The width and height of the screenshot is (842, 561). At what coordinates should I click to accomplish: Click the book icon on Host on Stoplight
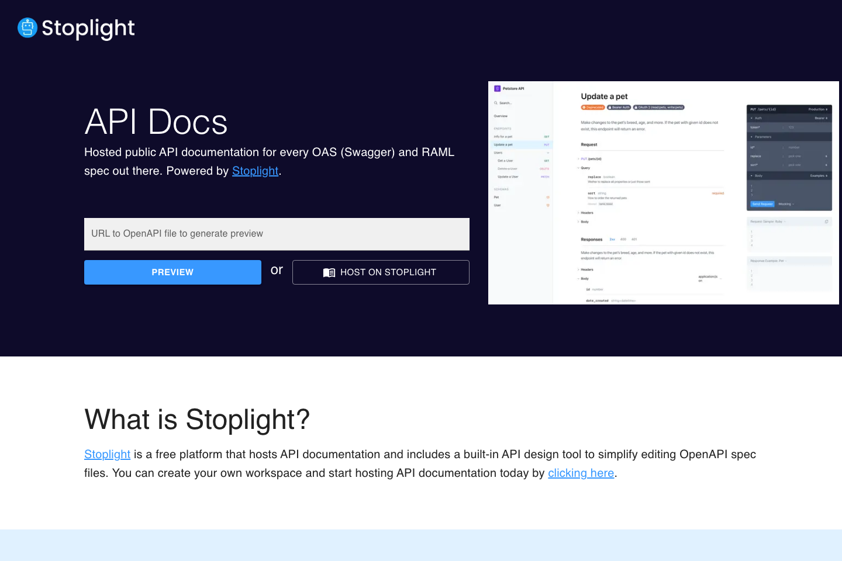tap(329, 272)
